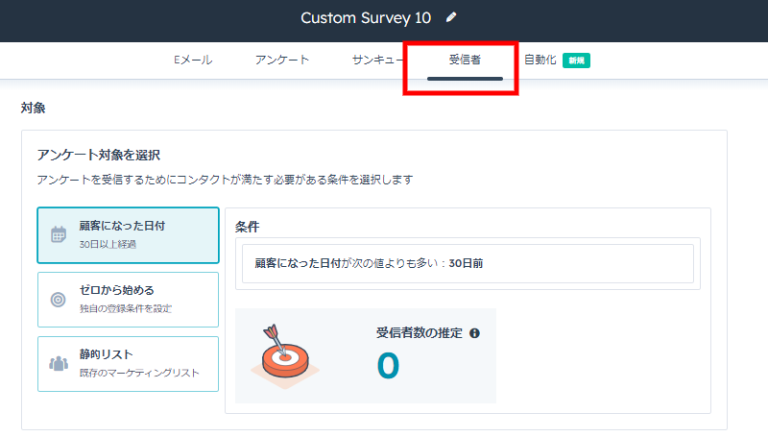Select the 静的リスト audience option
768x437 pixels.
pos(128,363)
